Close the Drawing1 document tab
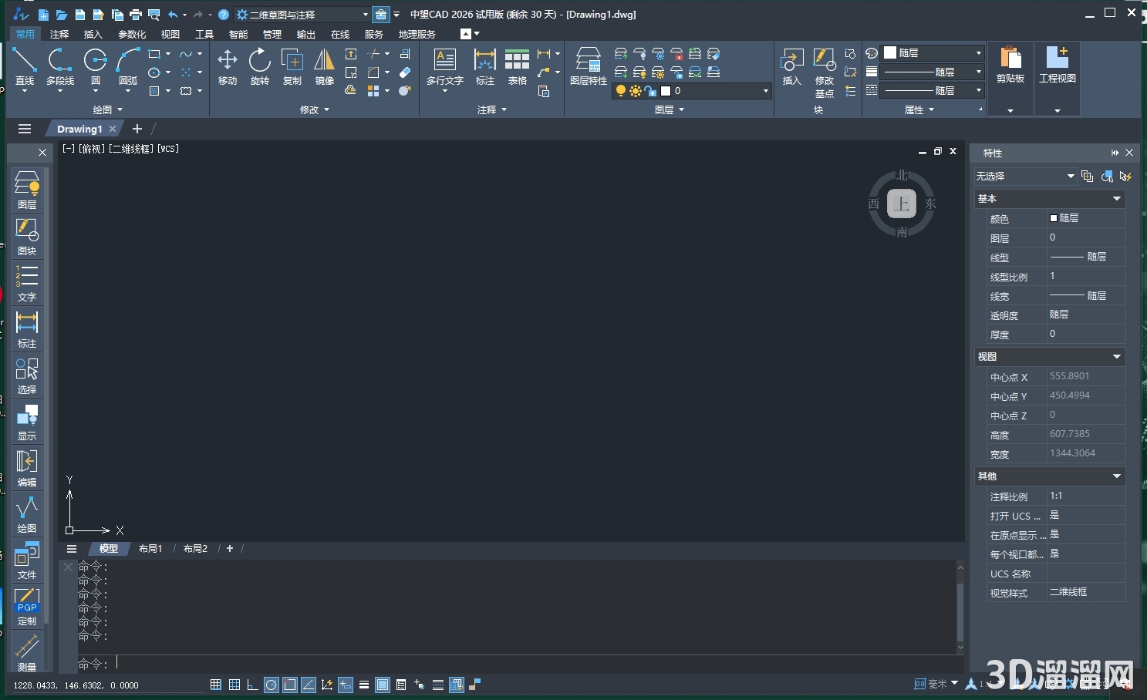Image resolution: width=1147 pixels, height=700 pixels. [113, 129]
